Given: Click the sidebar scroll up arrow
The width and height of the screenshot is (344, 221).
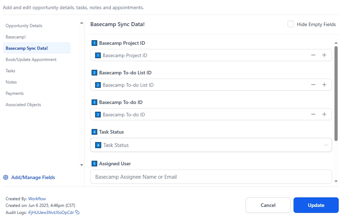Looking at the screenshot, I should point(82,23).
